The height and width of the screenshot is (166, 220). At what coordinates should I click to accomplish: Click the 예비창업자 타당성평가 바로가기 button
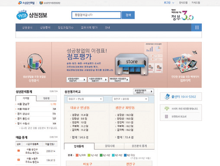[119, 80]
